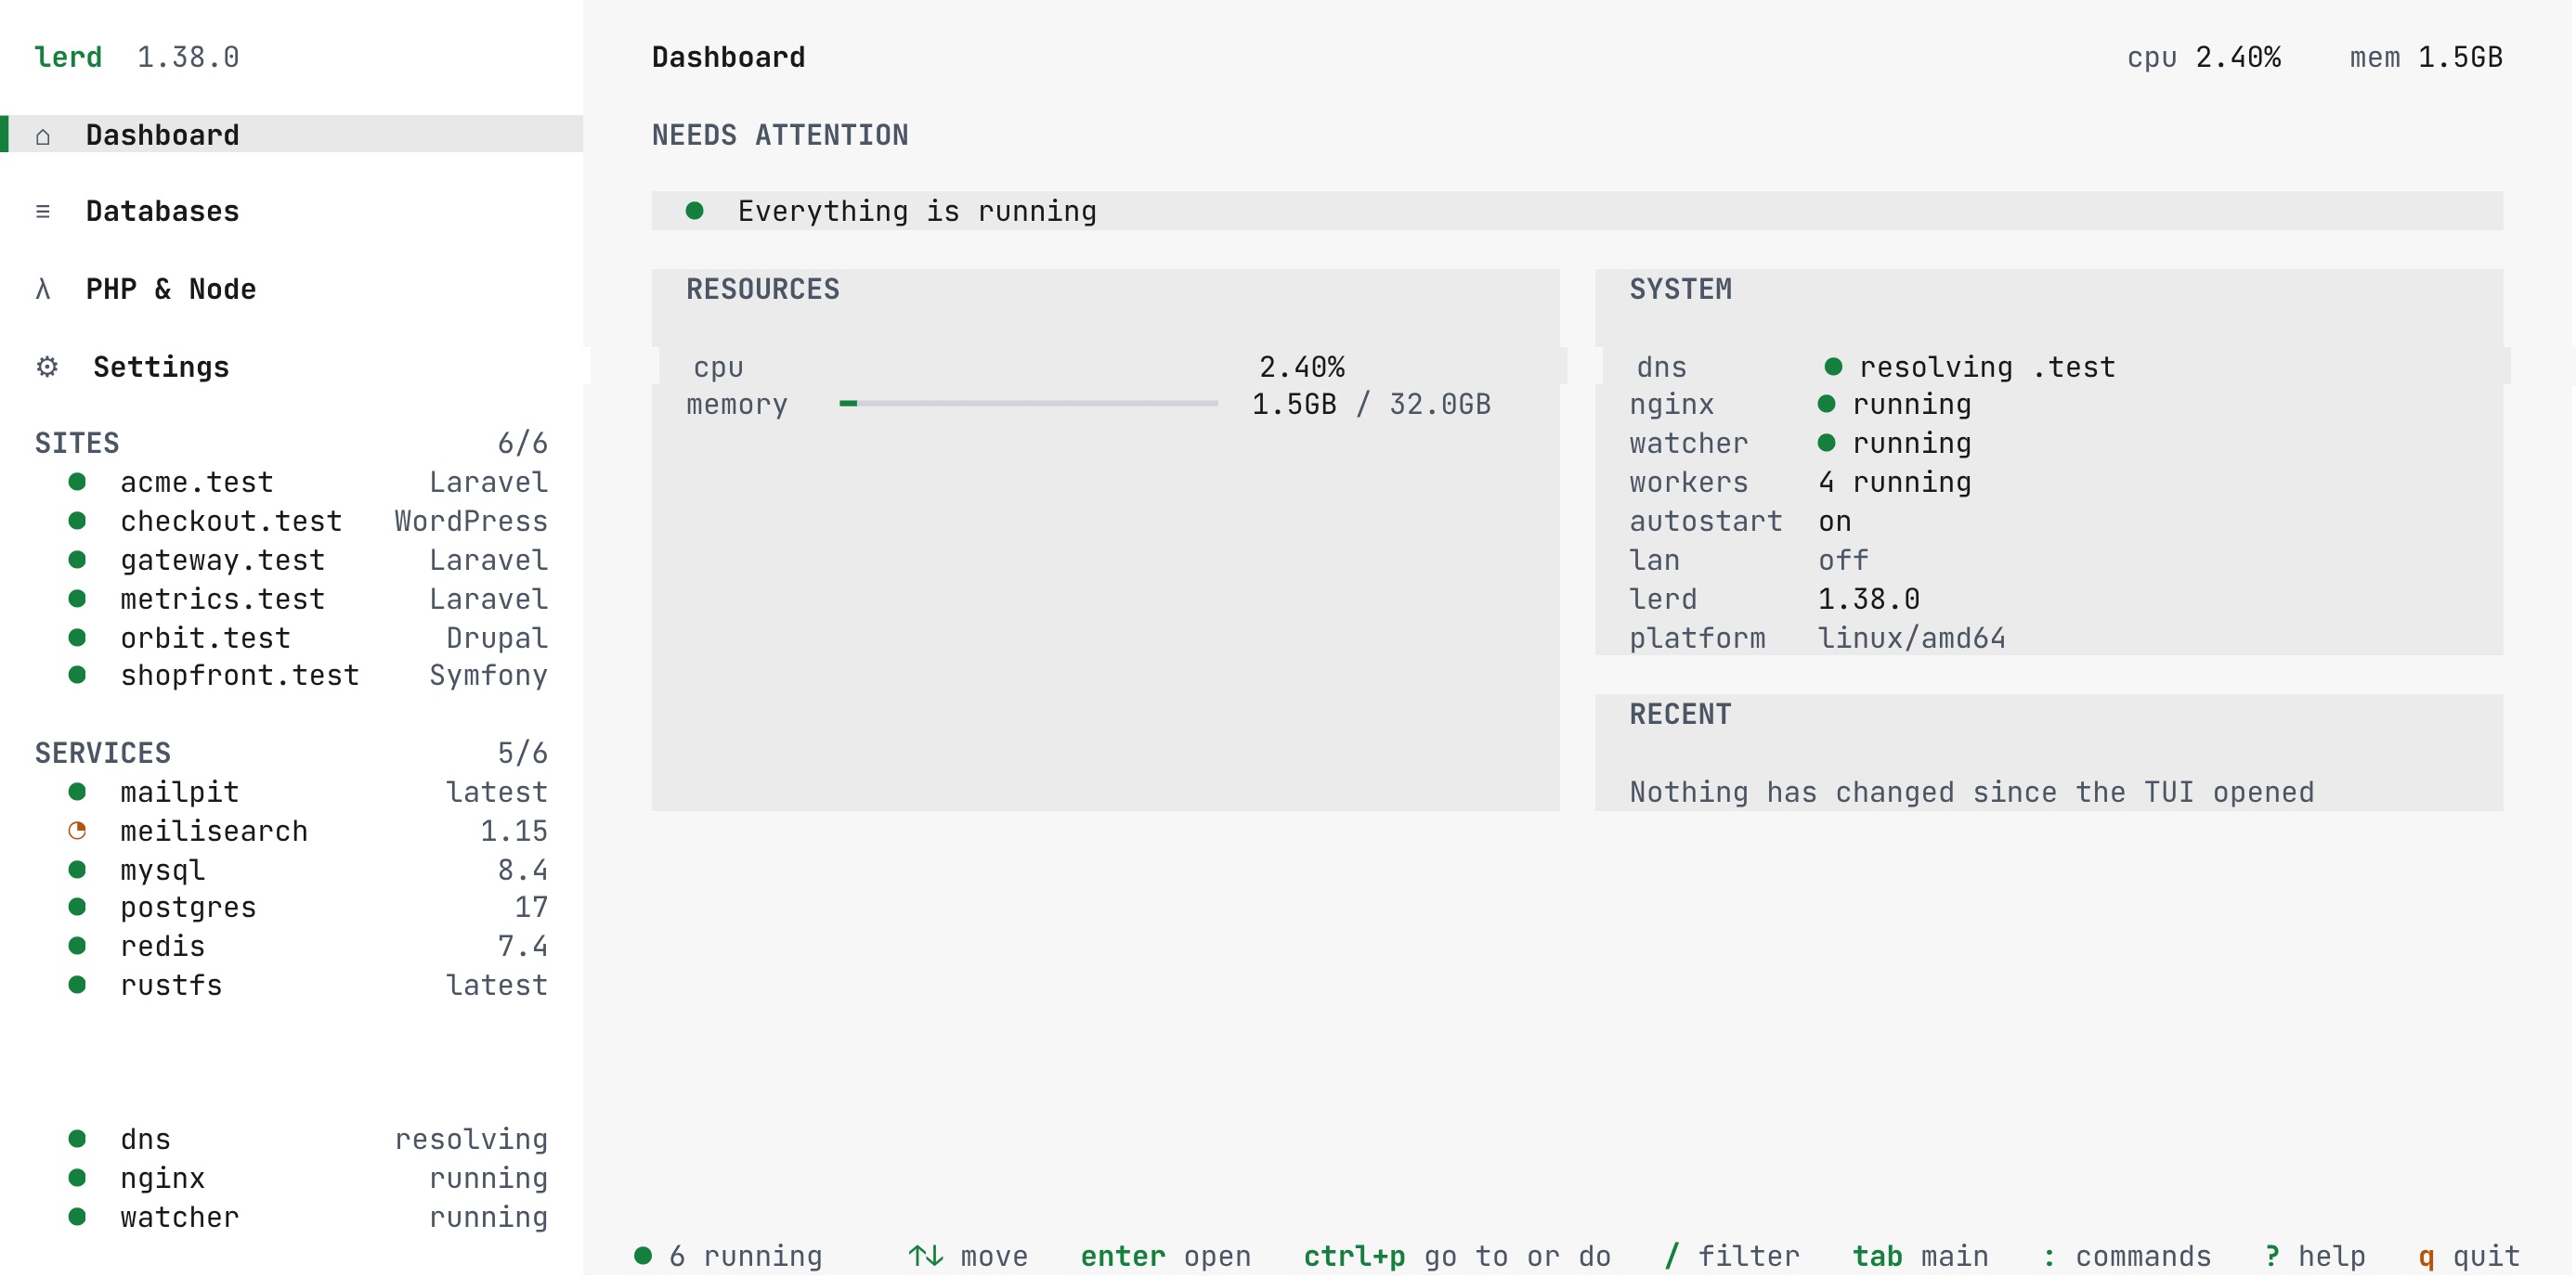Open Settings in the sidebar
Screen dimensions: 2576x1277
(291, 368)
